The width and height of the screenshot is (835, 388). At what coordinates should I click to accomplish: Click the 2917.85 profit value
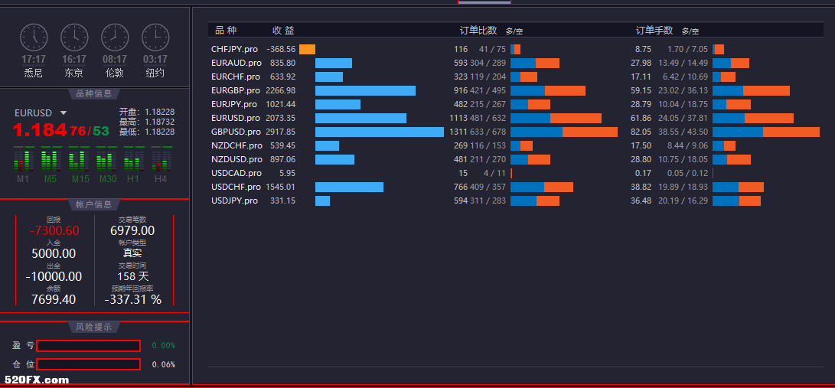(281, 132)
